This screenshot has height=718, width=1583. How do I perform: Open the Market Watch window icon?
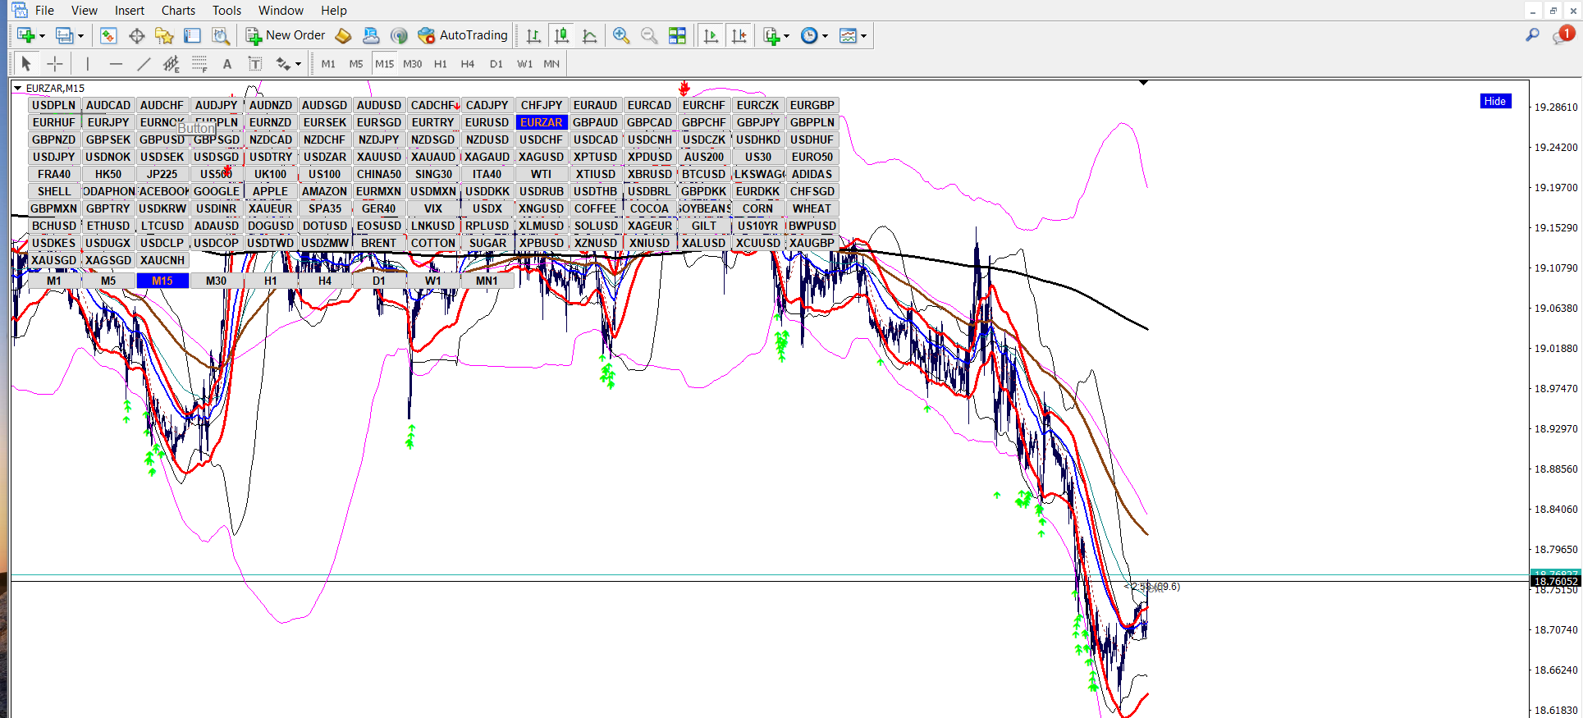[x=108, y=35]
